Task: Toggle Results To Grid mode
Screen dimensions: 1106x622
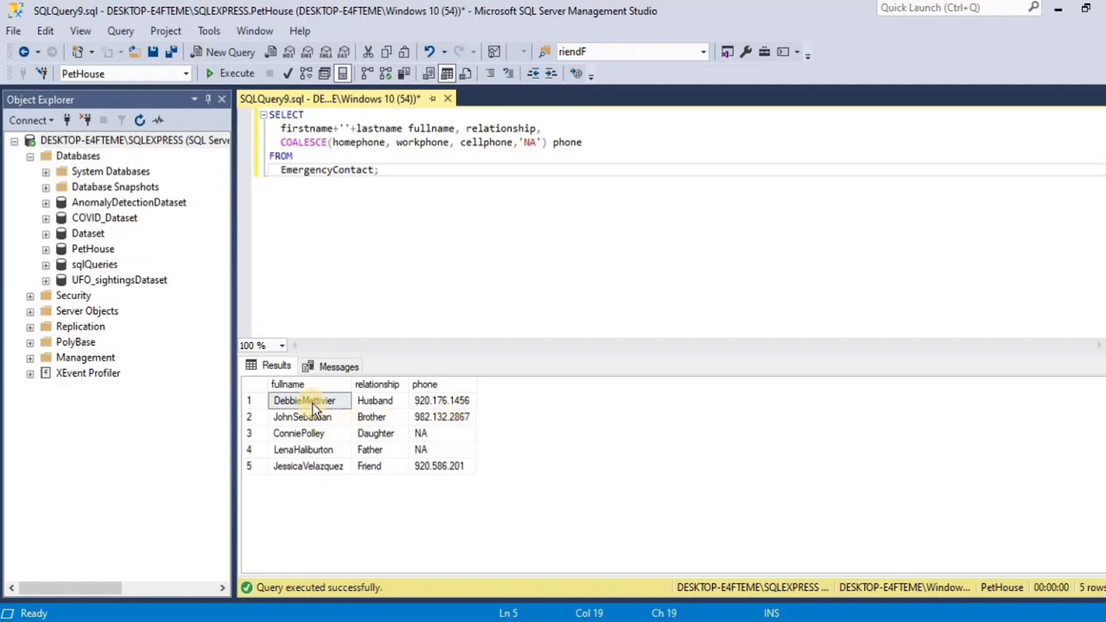Action: 447,73
